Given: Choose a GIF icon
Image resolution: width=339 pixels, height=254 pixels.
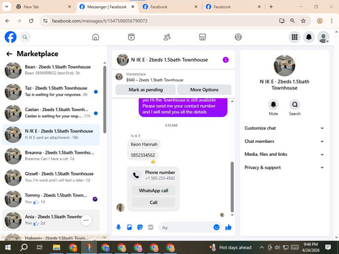Looking at the screenshot, I should tap(151, 227).
